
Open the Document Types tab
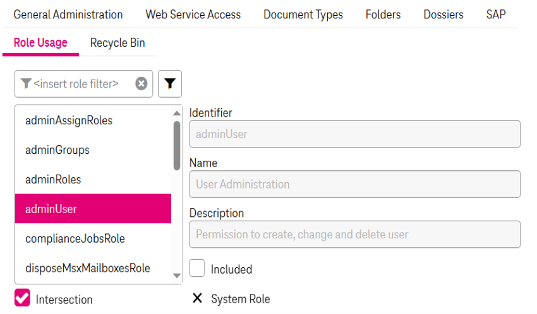pyautogui.click(x=303, y=14)
